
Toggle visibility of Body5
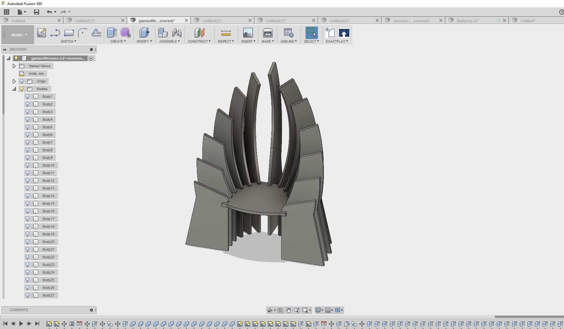click(x=28, y=127)
